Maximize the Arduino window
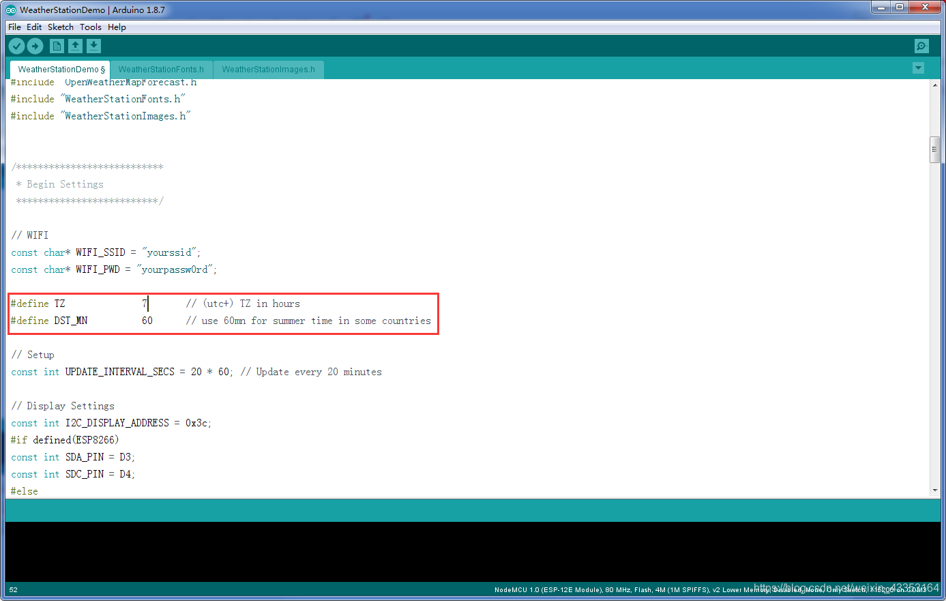The height and width of the screenshot is (601, 946). pos(900,8)
